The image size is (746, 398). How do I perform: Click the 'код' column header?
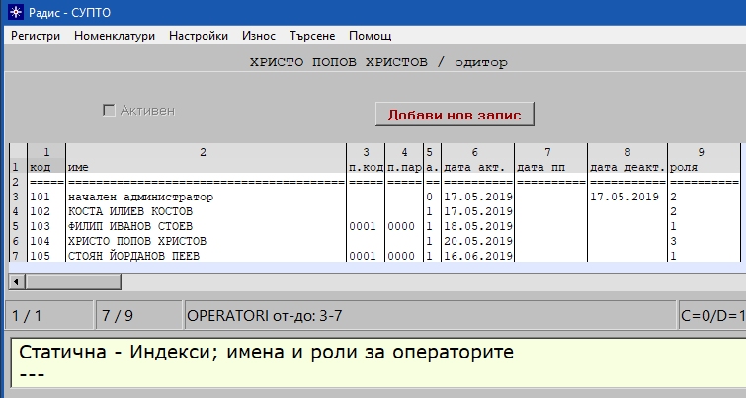46,167
